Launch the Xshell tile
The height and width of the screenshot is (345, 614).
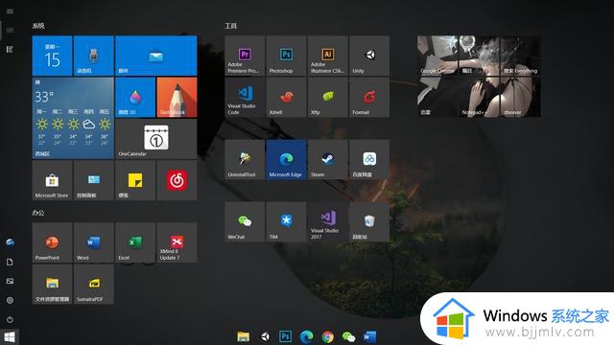click(x=286, y=97)
